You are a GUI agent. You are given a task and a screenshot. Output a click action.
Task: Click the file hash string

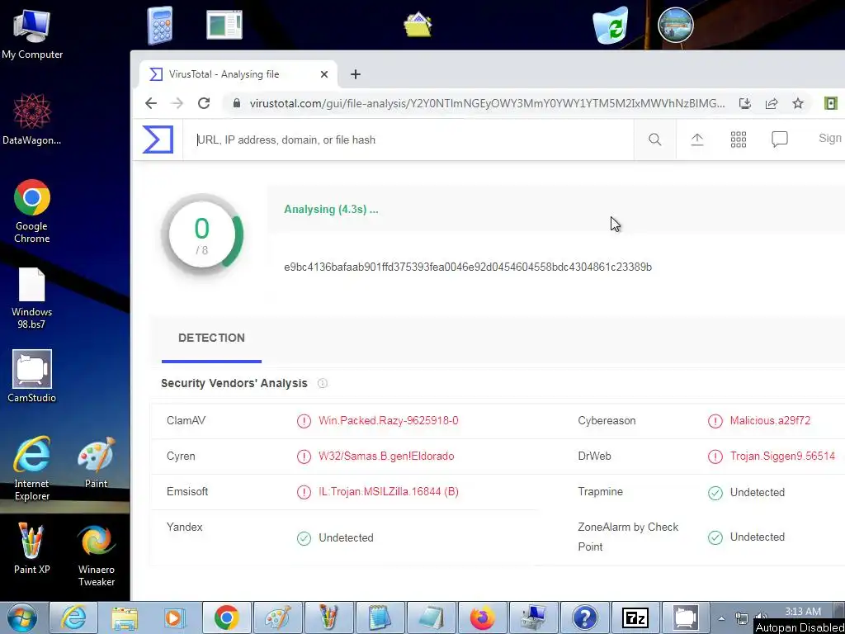pos(468,267)
